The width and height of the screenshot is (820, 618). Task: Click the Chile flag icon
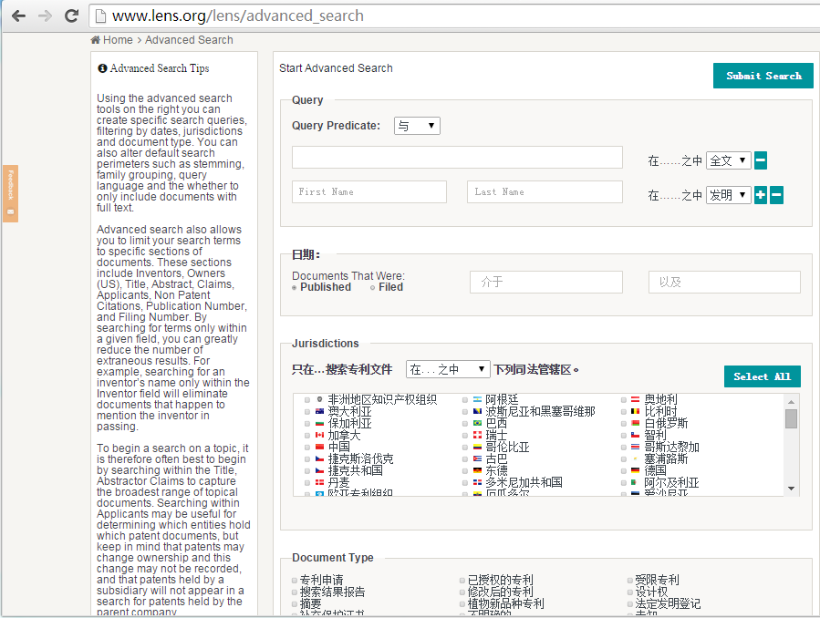pos(636,435)
